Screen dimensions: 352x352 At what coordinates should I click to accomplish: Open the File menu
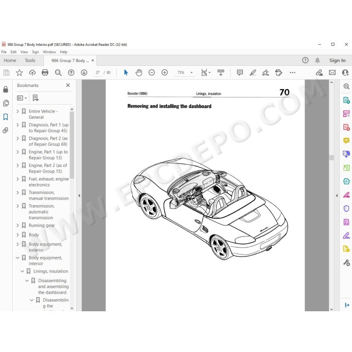point(4,52)
